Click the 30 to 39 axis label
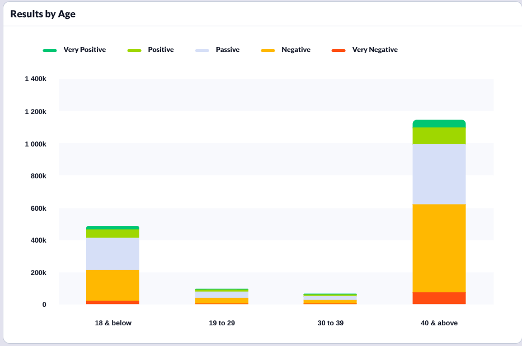This screenshot has width=522, height=346. [330, 323]
